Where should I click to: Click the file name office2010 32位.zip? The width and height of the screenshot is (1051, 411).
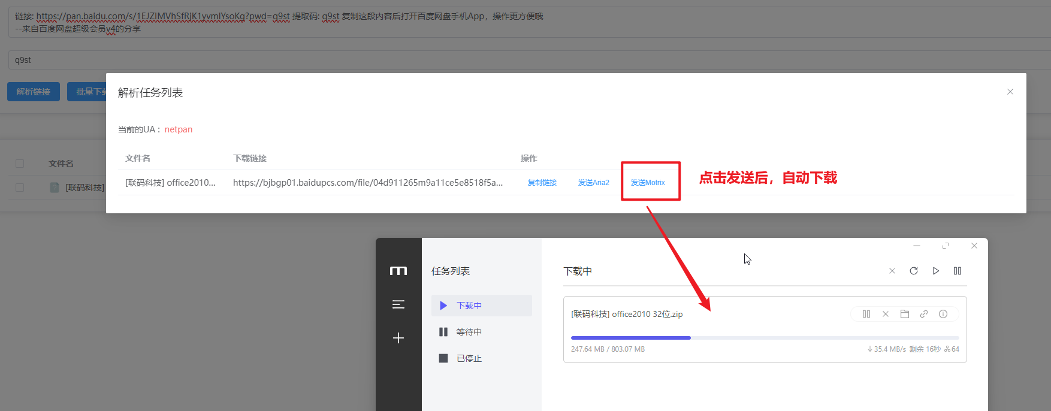click(x=627, y=314)
